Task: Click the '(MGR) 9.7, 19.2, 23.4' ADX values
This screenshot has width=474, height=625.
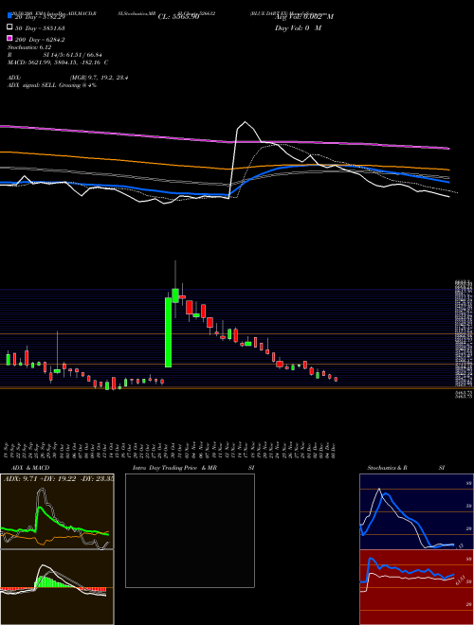Action: coord(99,78)
